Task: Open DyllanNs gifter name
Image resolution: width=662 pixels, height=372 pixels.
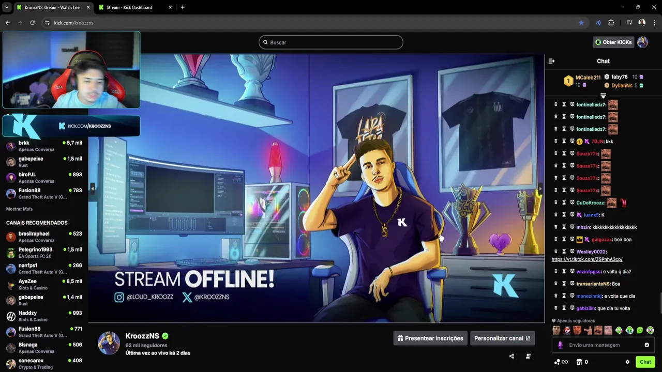Action: pyautogui.click(x=622, y=86)
